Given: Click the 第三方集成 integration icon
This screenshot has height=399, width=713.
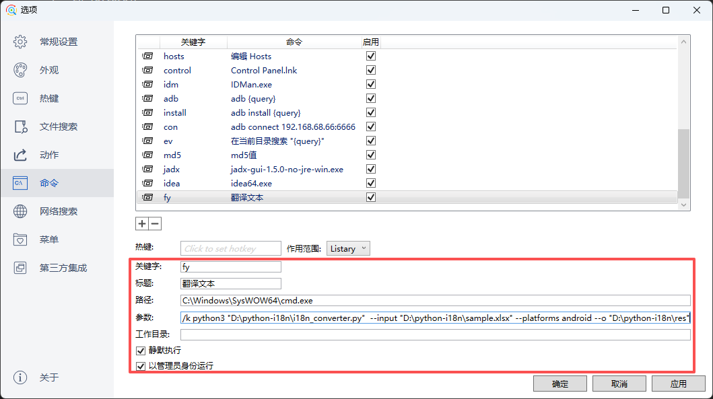Looking at the screenshot, I should point(20,268).
